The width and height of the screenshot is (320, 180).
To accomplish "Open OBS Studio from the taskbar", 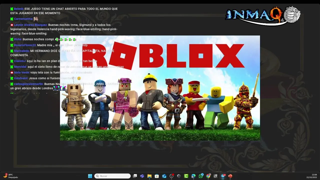I will click(x=171, y=176).
